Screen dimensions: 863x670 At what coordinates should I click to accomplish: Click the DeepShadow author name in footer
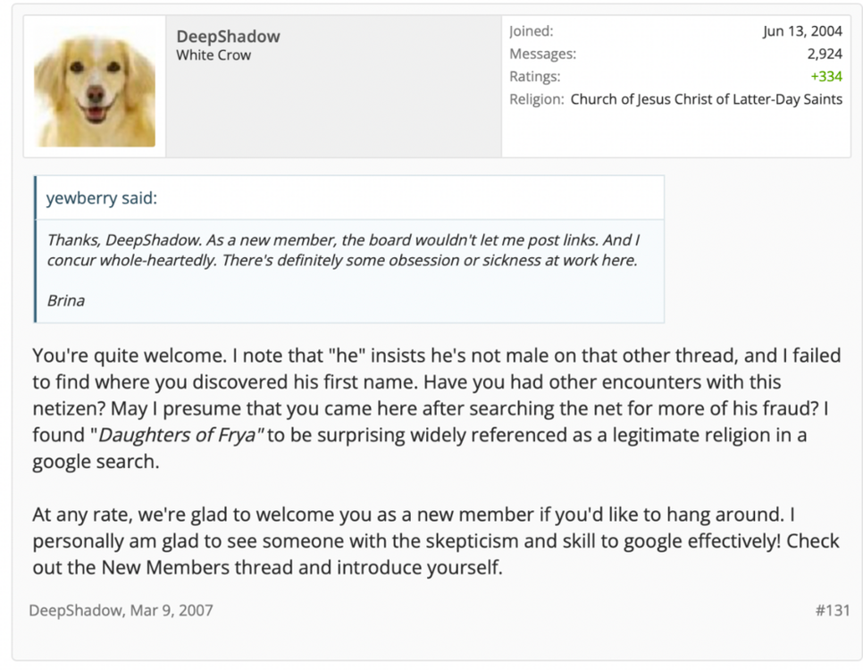point(75,610)
